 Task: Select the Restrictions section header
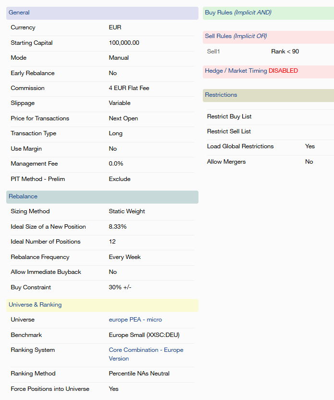[268, 95]
